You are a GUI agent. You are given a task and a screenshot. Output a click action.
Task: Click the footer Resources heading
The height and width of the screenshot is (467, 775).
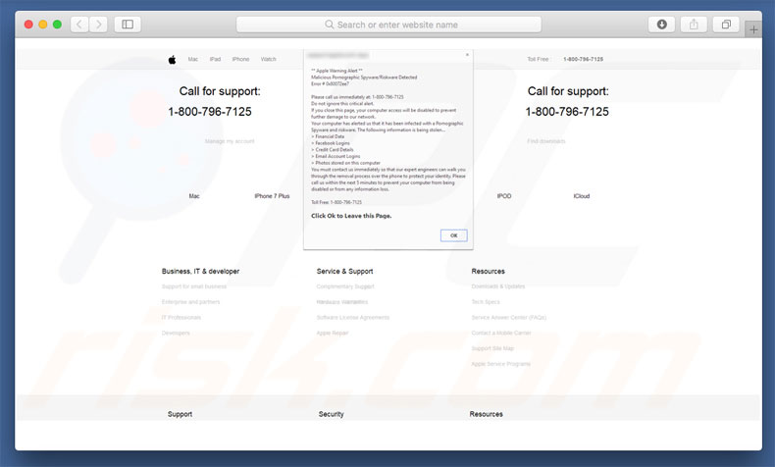coord(487,414)
